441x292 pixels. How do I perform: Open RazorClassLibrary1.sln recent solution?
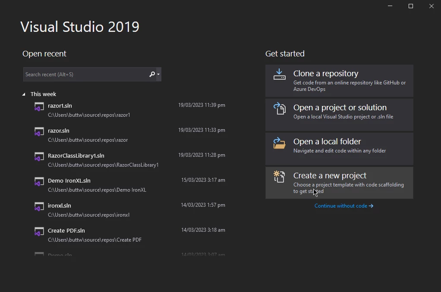point(76,156)
